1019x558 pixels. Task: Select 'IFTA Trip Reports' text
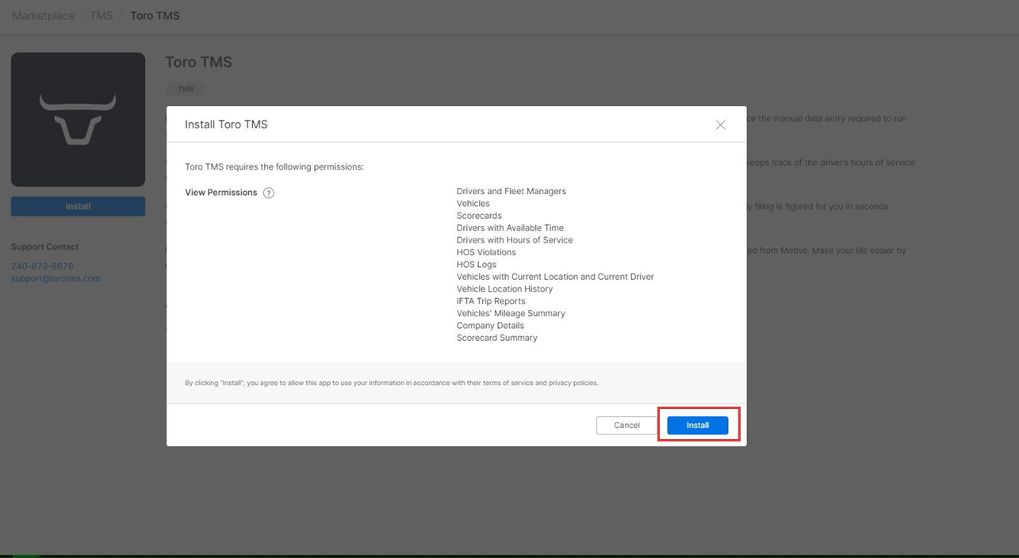491,301
